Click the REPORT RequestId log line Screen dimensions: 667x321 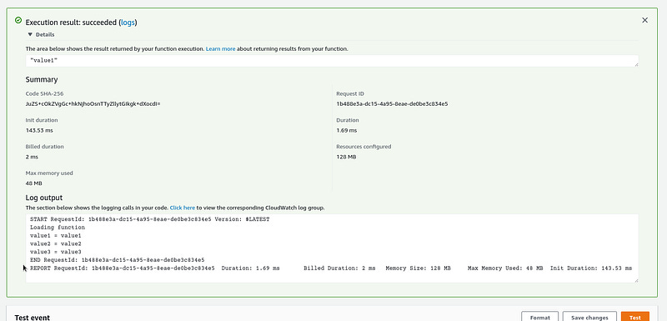[331, 268]
